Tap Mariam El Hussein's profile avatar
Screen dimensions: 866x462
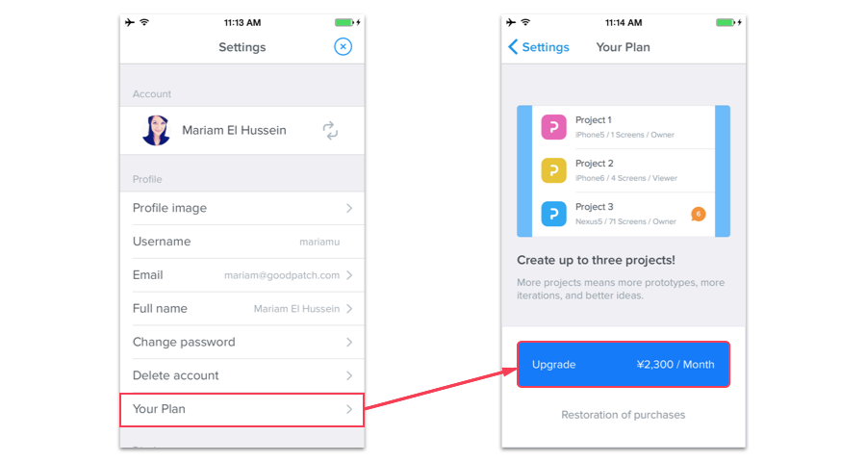click(156, 131)
